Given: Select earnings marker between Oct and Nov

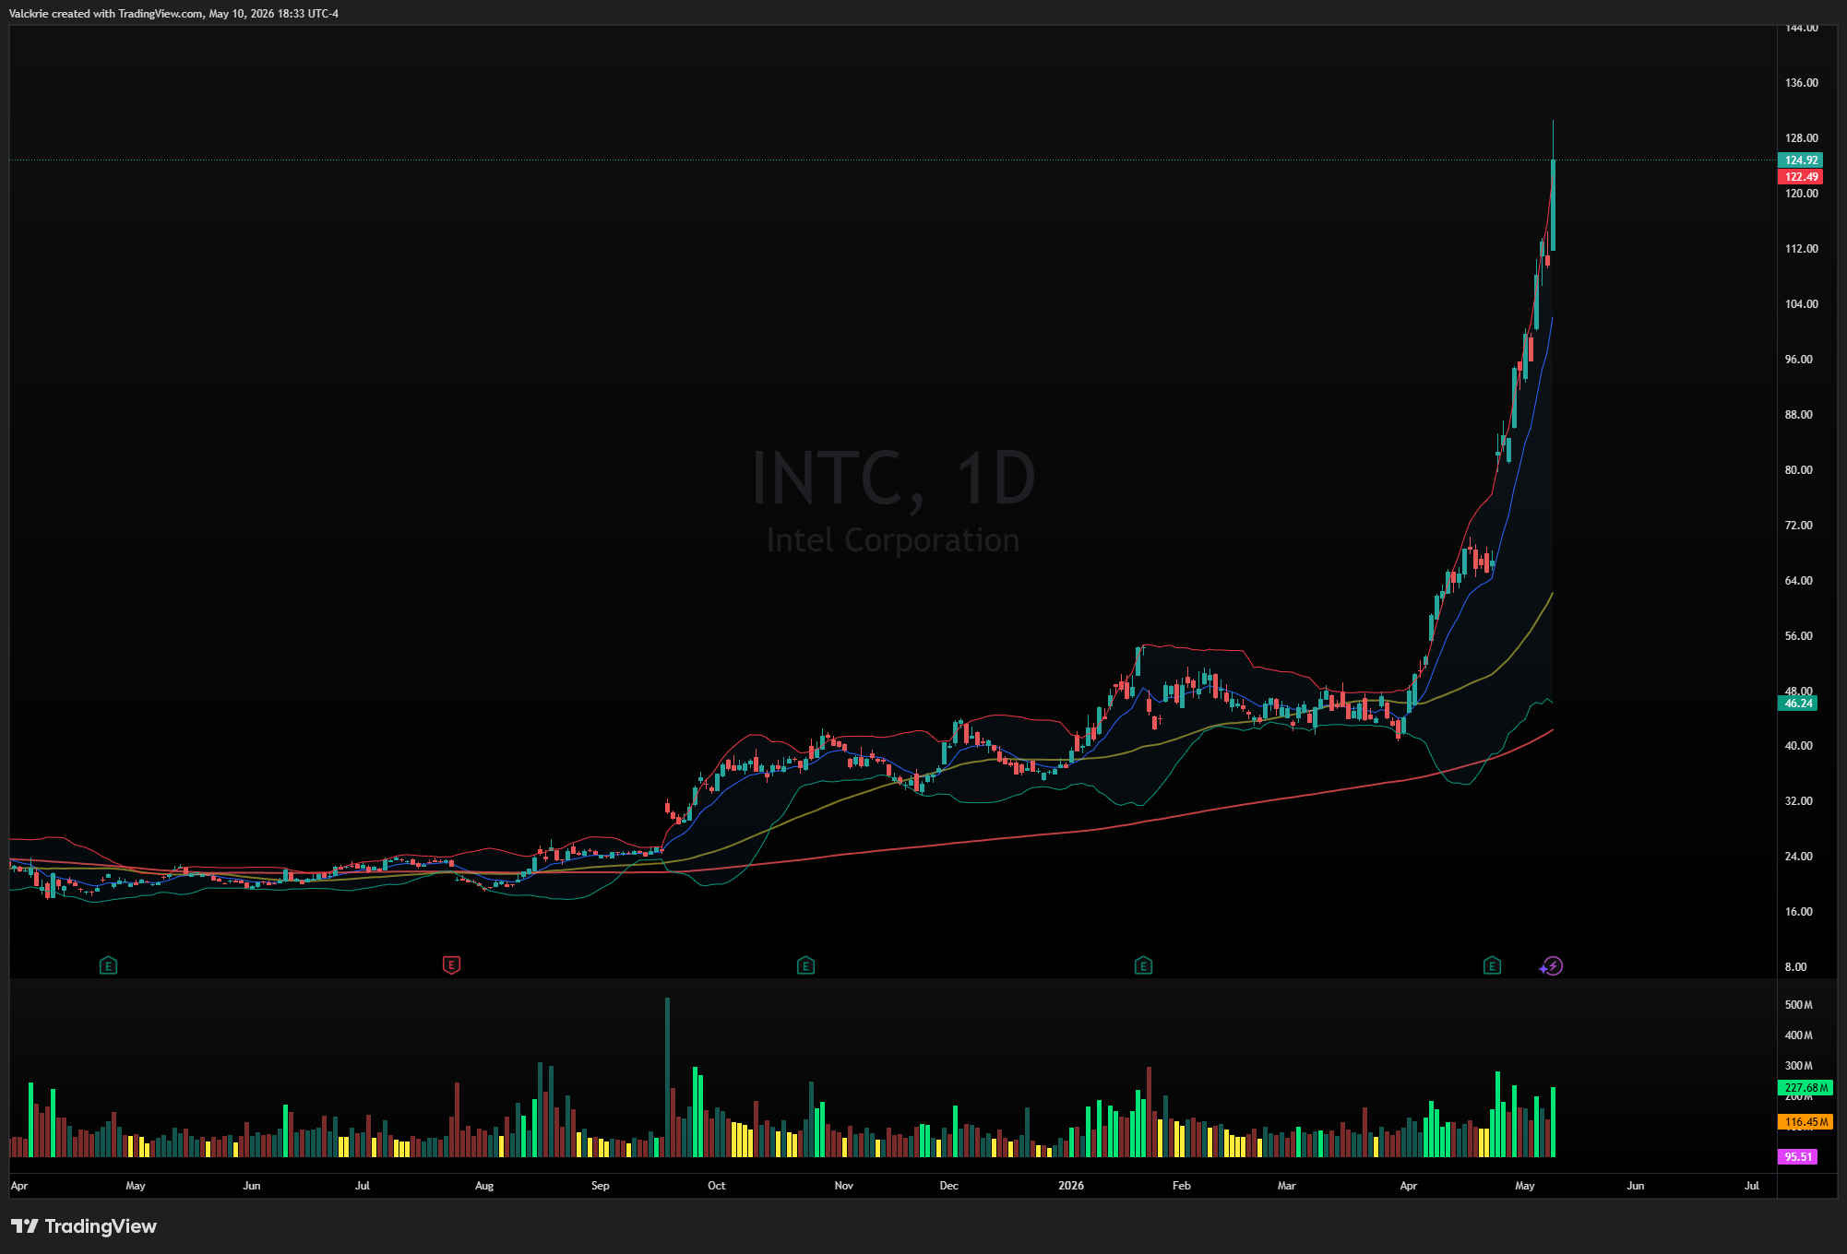Looking at the screenshot, I should pos(805,966).
